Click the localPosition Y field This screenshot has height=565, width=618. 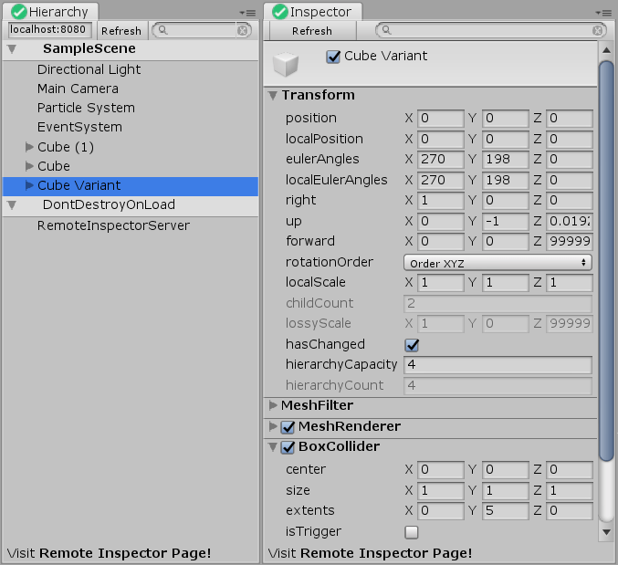[506, 140]
